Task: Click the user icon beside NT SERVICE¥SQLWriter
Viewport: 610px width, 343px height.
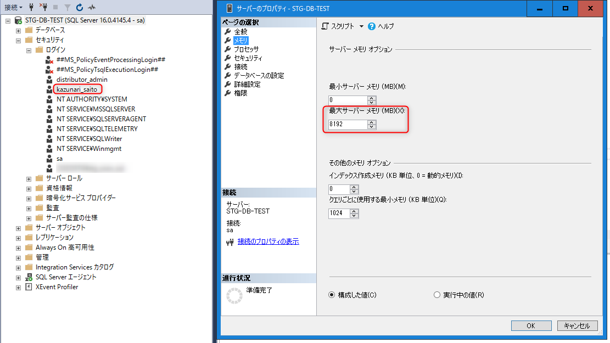Action: click(49, 139)
